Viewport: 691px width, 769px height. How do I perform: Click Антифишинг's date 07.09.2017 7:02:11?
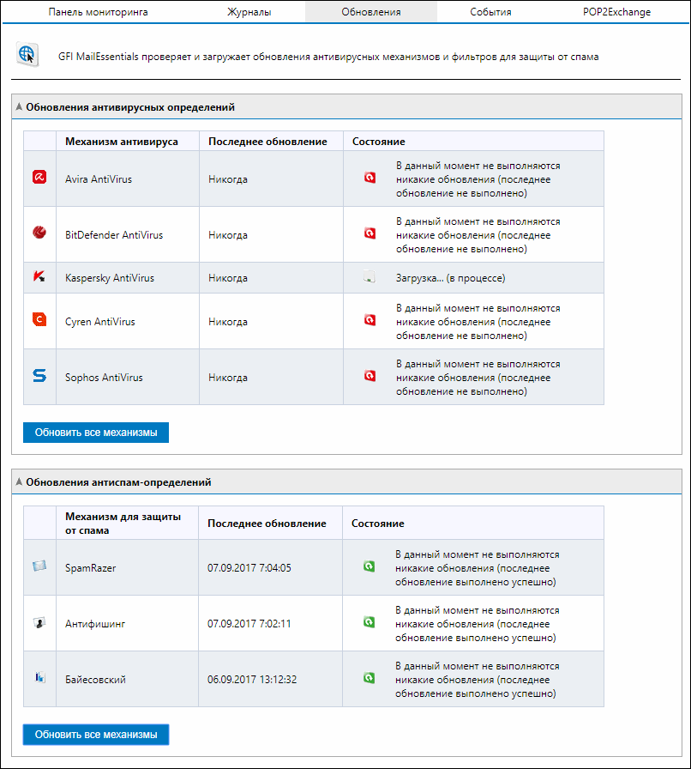[x=249, y=624]
